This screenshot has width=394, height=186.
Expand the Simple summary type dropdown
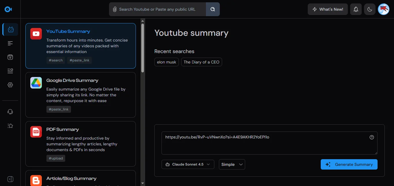232,164
